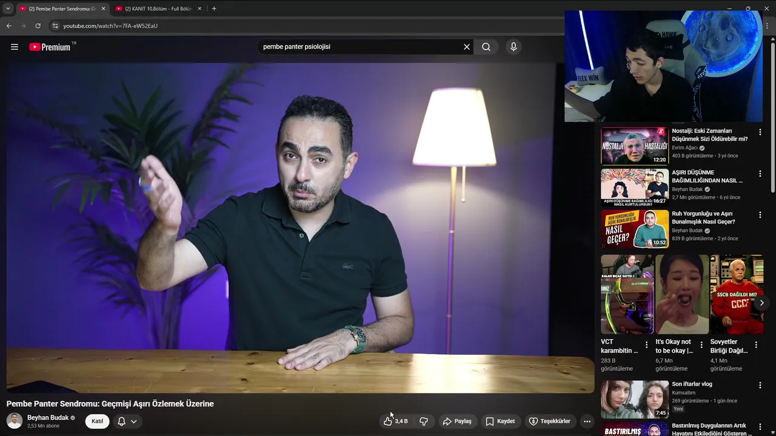Open options for It's Okay not short
This screenshot has width=776, height=436.
coord(701,345)
